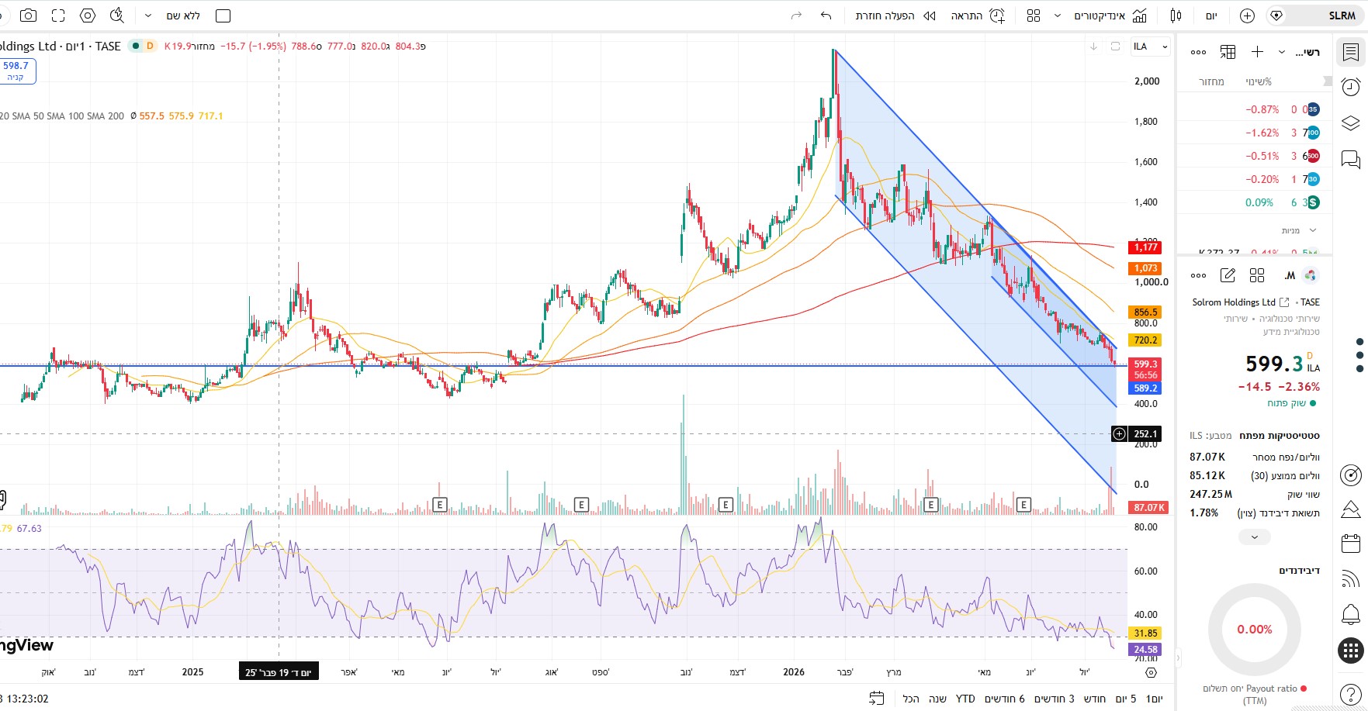
Task: Open watchlist more options menu
Action: coord(1198,52)
